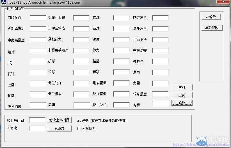
Task: Click the GS修改 button
Action: [211, 17]
